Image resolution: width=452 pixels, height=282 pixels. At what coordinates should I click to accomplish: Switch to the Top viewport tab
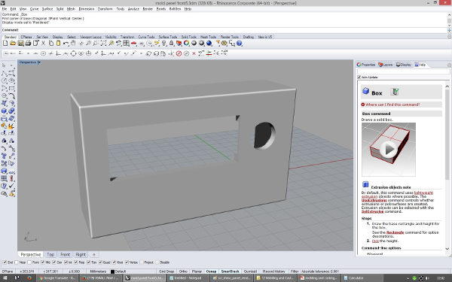click(50, 254)
